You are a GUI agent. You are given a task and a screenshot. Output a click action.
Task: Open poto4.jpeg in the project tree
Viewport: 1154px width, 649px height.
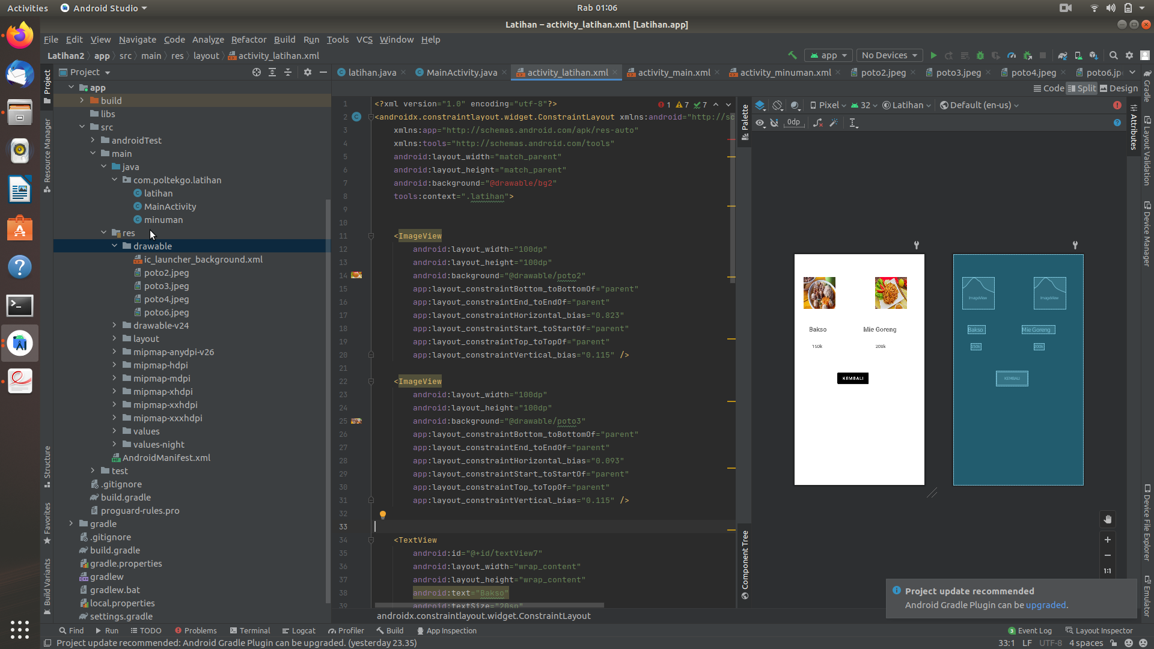166,299
